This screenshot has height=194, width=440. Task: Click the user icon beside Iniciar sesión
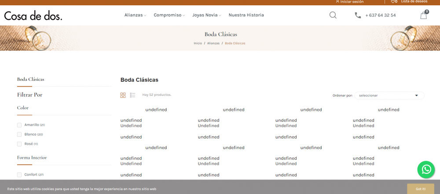(x=337, y=1)
